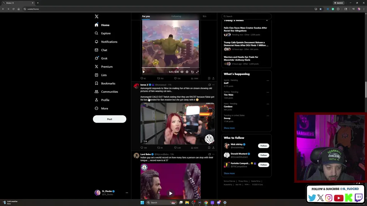
Task: Share the Hulk video post
Action: point(213,78)
